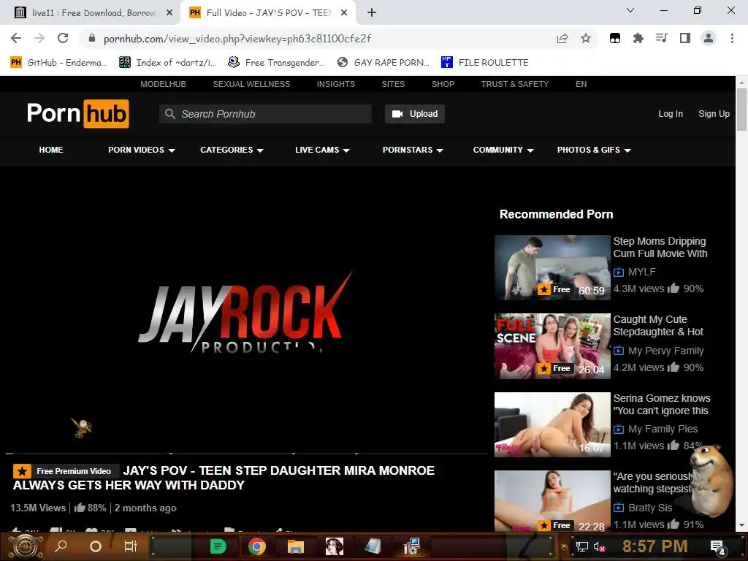
Task: Click the video progress bar under the player
Action: [247, 453]
